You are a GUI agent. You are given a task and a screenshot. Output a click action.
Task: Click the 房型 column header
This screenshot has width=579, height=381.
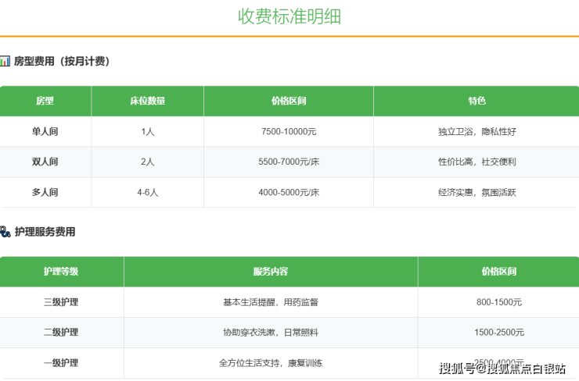pyautogui.click(x=45, y=101)
